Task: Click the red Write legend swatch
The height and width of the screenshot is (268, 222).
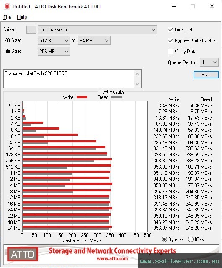Action: [x=82, y=97]
